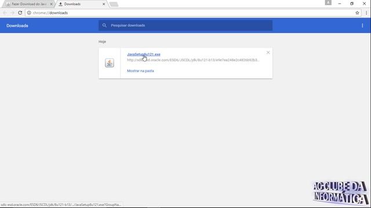Click the oracle.com download source URL
The image size is (371, 208).
(193, 60)
